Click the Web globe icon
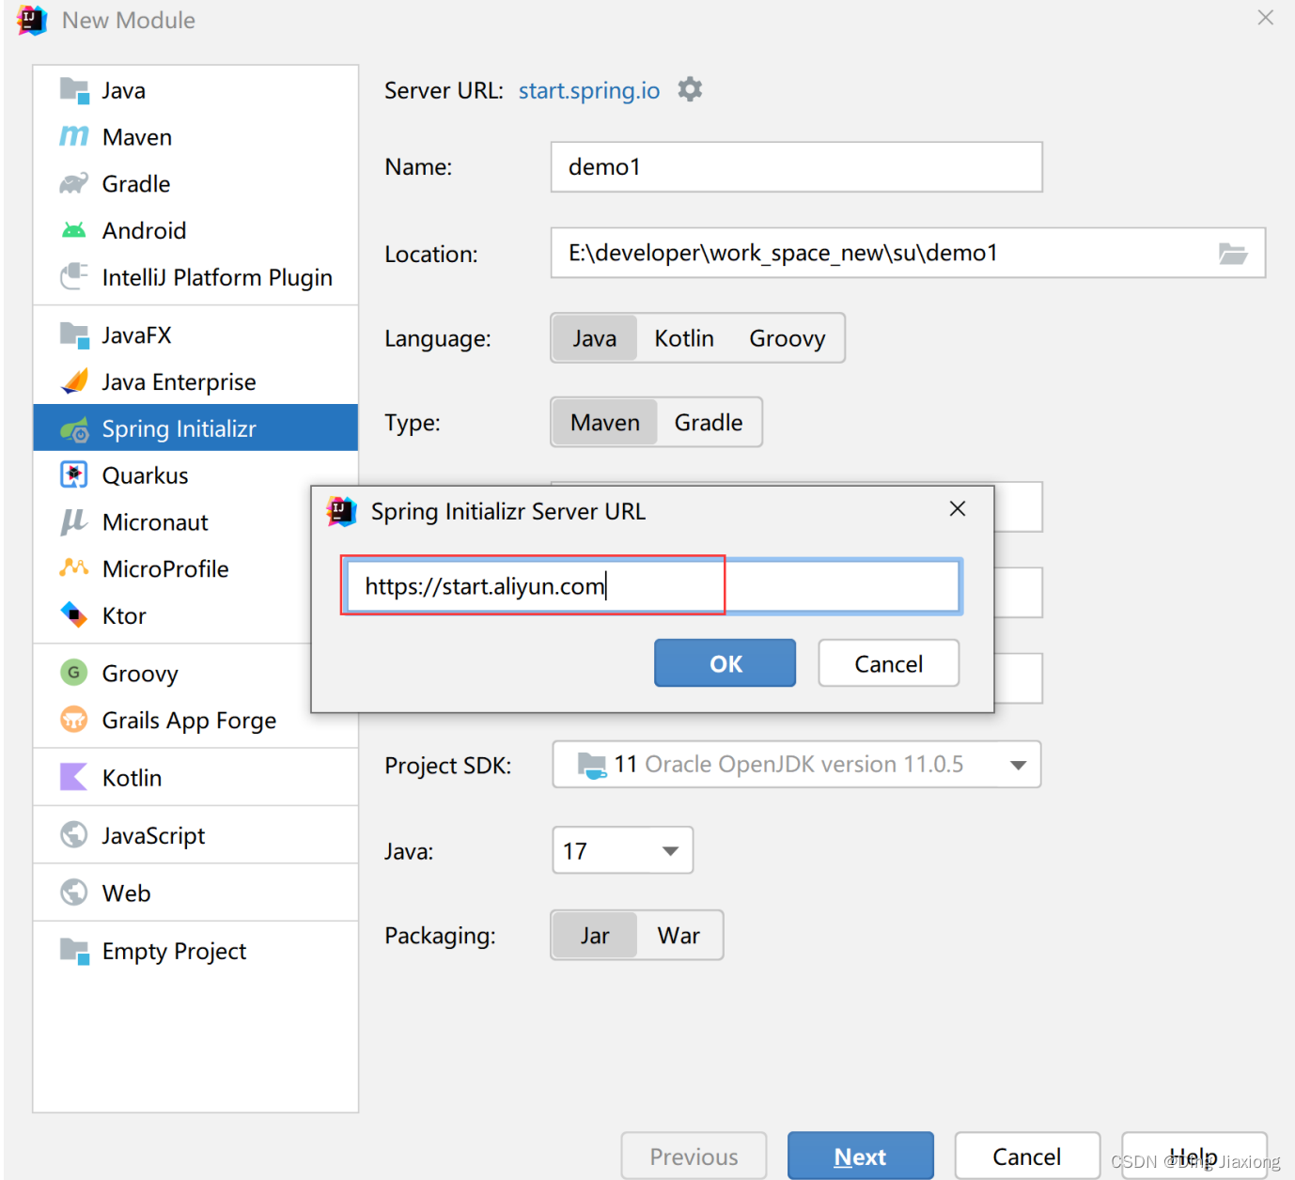 (74, 892)
